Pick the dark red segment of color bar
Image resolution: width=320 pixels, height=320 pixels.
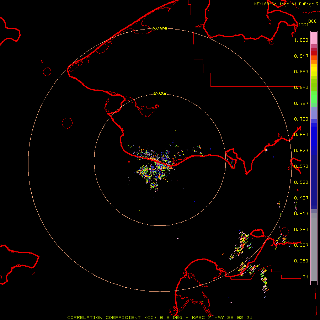[x=314, y=53]
